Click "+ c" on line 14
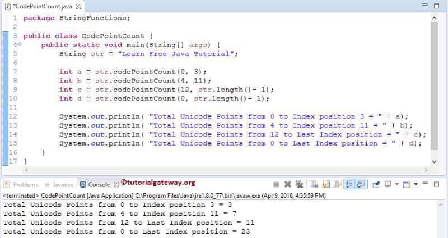This screenshot has width=448, height=238. [410, 134]
